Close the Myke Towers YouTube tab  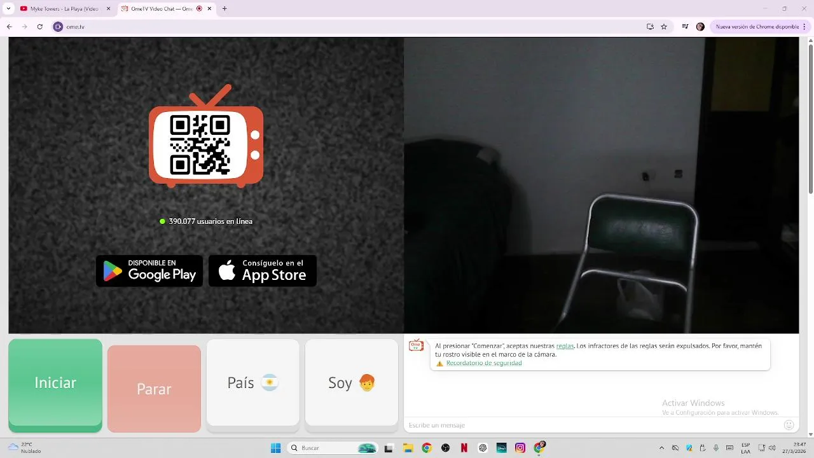[108, 9]
